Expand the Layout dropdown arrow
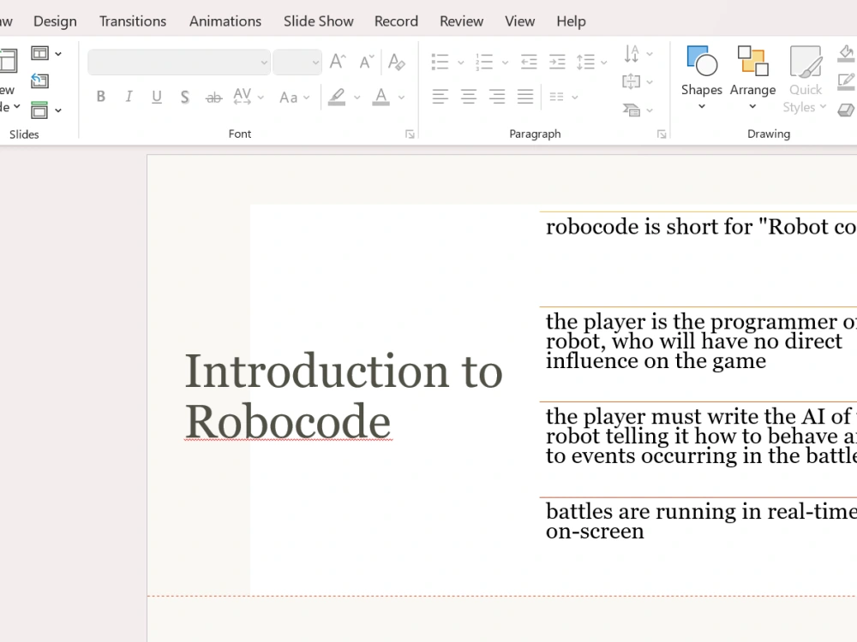 coord(58,53)
